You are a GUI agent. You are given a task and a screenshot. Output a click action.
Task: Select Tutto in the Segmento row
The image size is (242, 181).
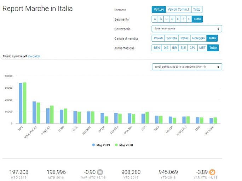[x=197, y=19]
